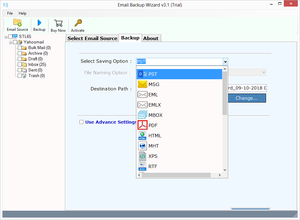Click the Draft folder icon
Screen dimensions: 300x220
tap(24, 59)
